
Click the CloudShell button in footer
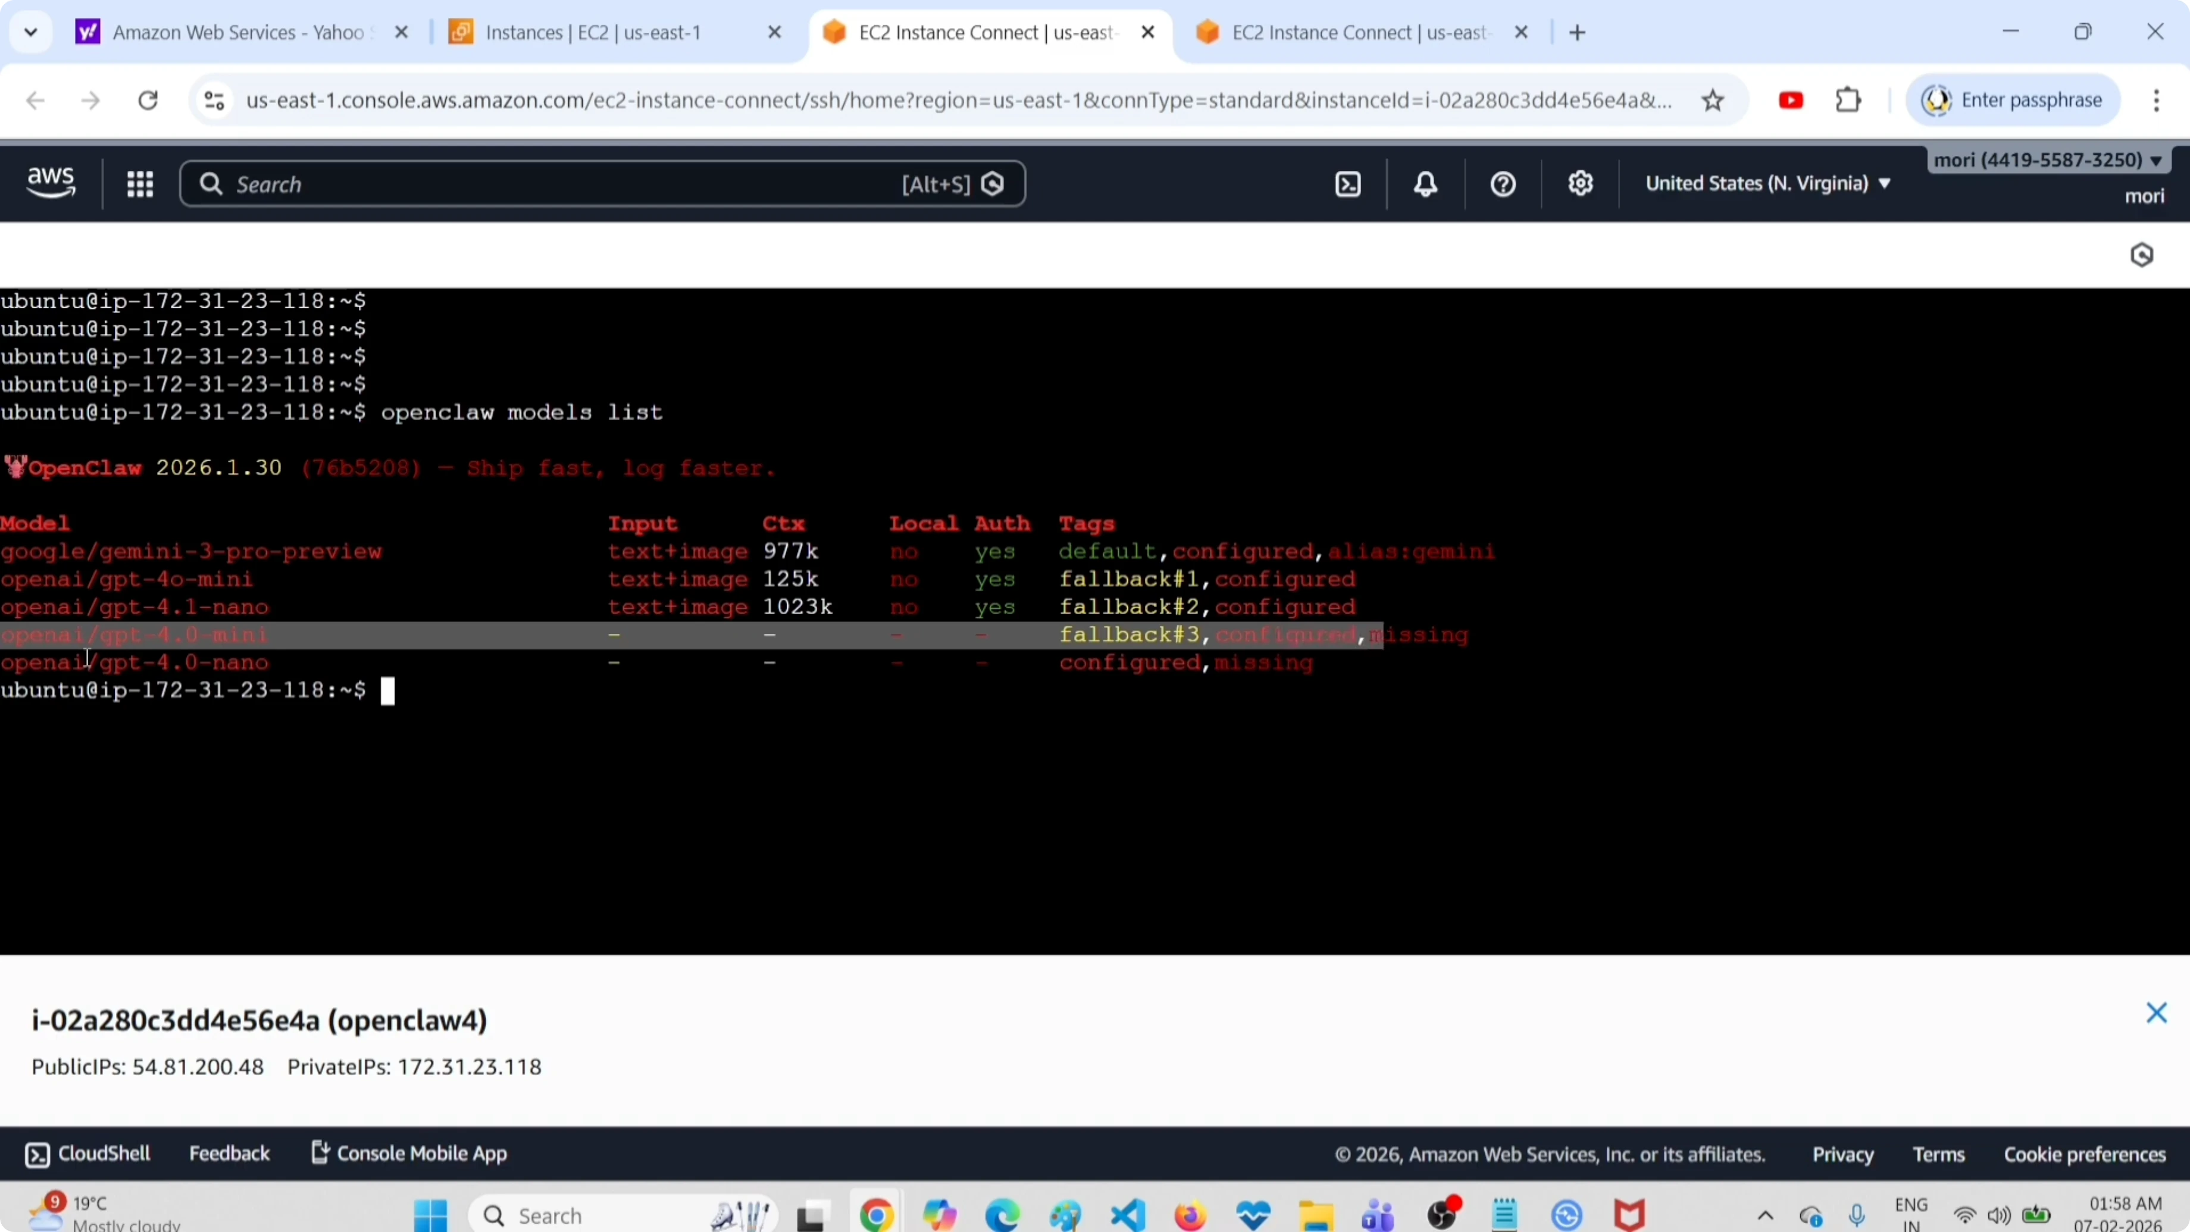point(87,1154)
